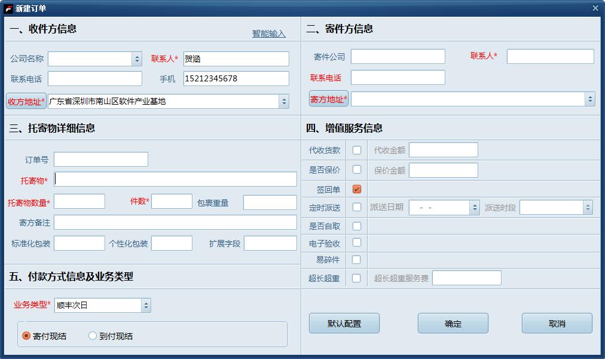605x359 pixels.
Task: Open the 派送时段 delivery time dropdown
Action: (589, 207)
